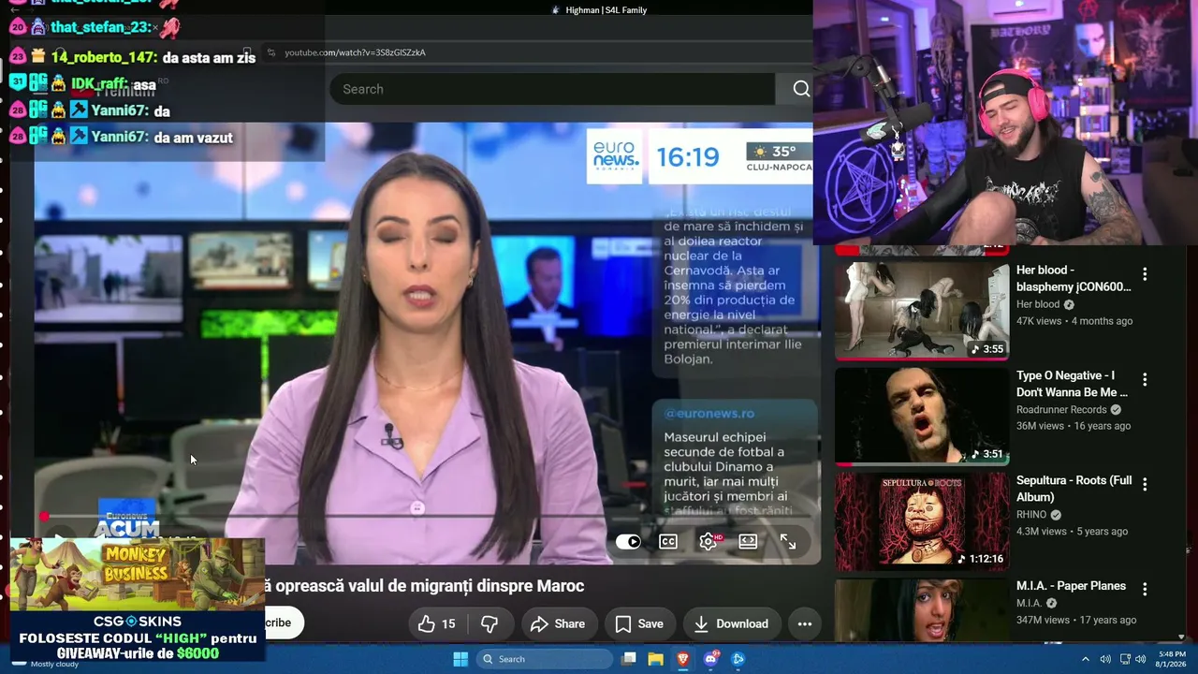
Task: Open network settings from the tray icon
Action: click(x=1125, y=659)
